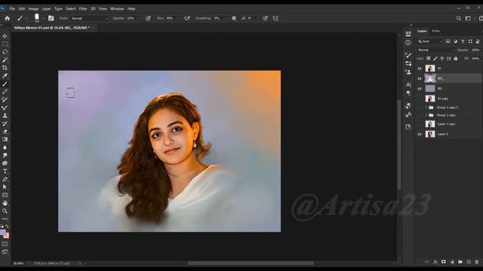The width and height of the screenshot is (483, 271).
Task: Create a new layer via panel bottom icon
Action: (469, 262)
